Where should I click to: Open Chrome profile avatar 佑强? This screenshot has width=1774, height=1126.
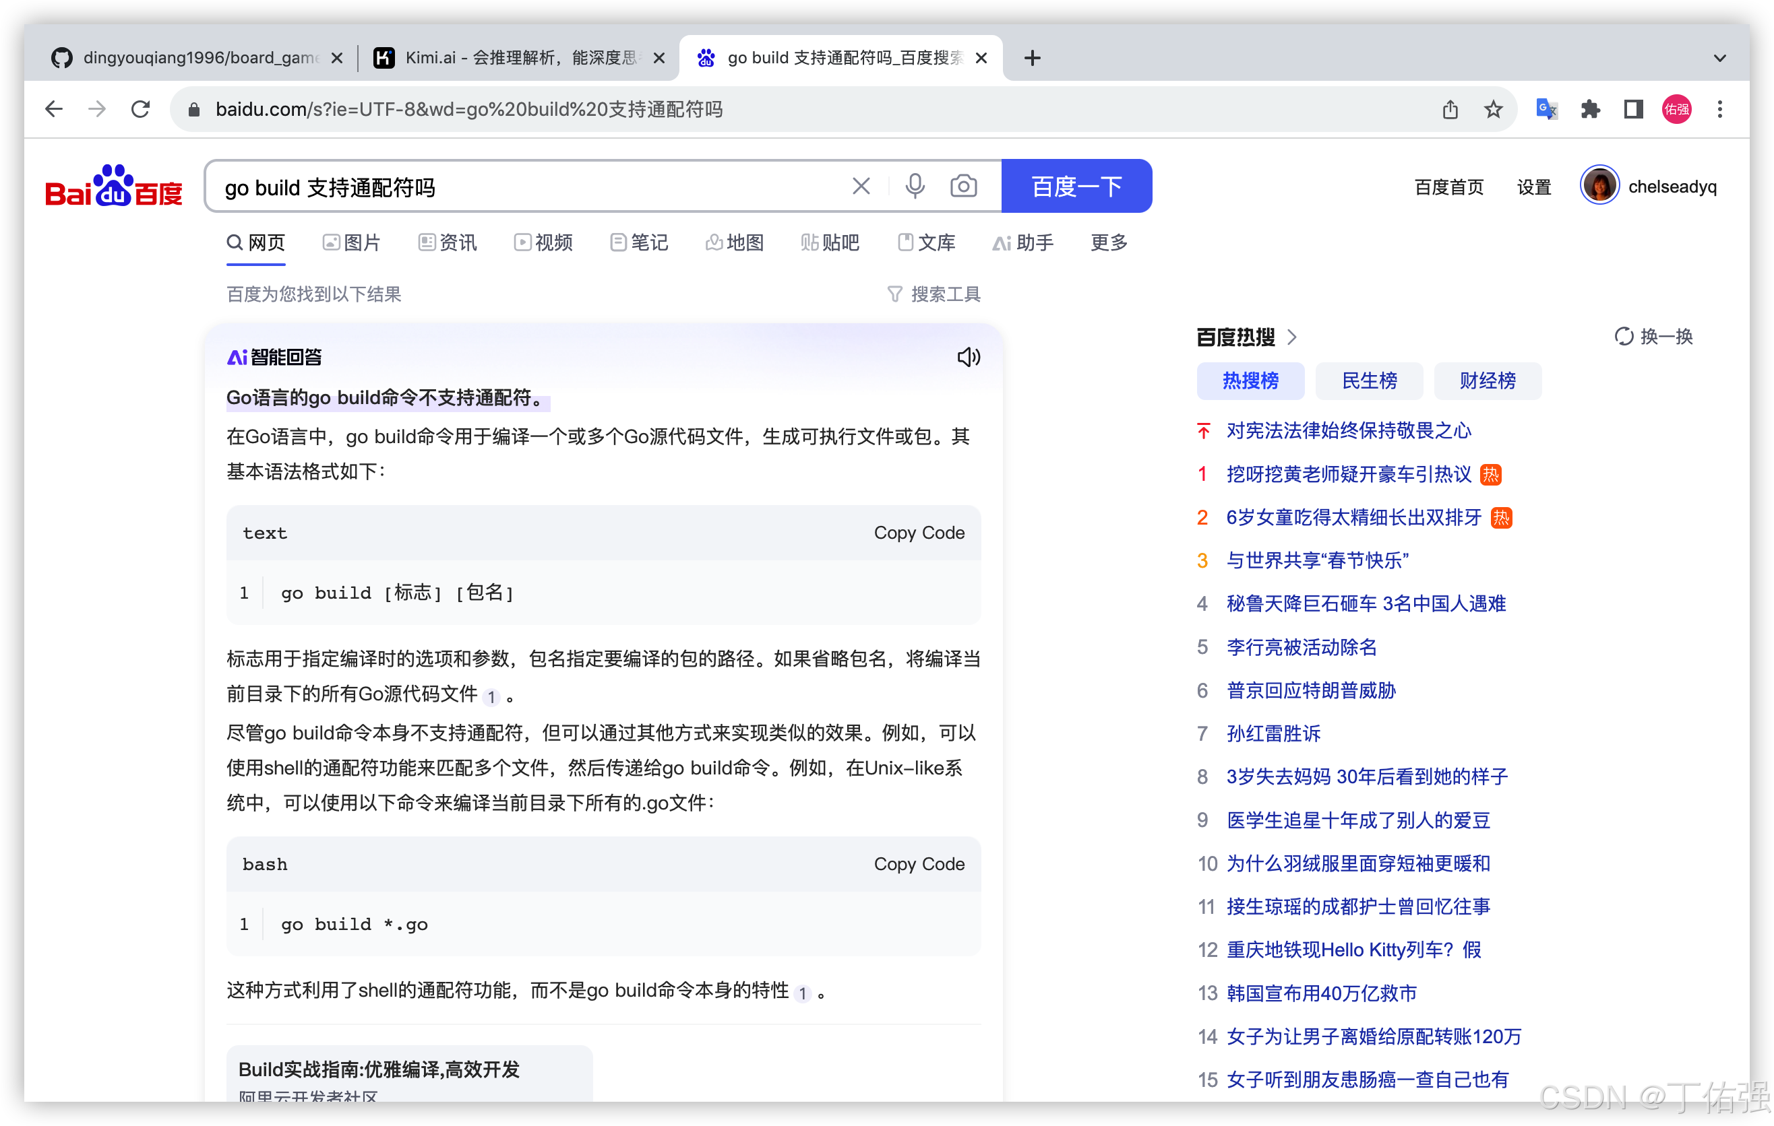[x=1676, y=110]
